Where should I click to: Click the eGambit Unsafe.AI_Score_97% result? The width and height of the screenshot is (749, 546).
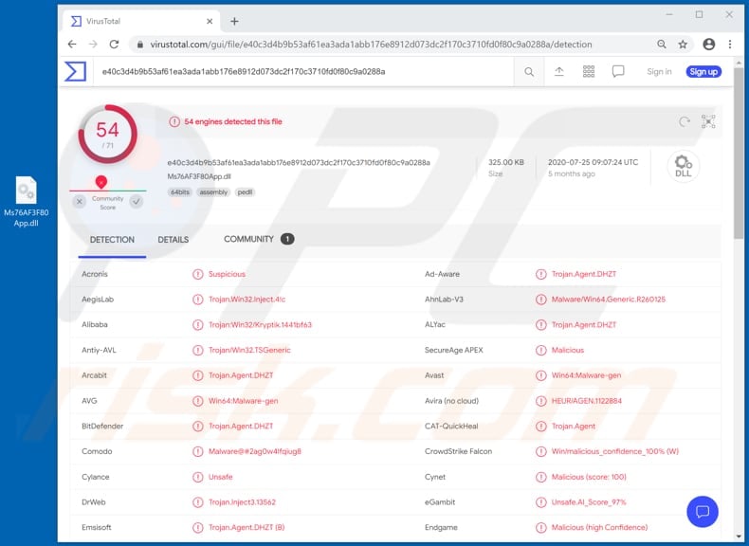click(589, 502)
